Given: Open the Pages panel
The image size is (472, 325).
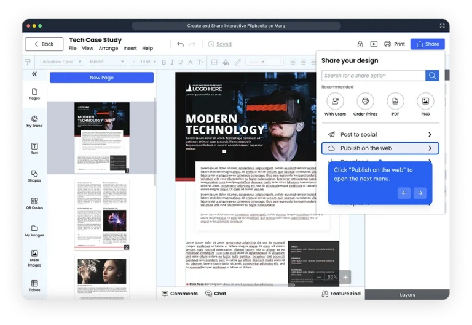Looking at the screenshot, I should (x=34, y=94).
